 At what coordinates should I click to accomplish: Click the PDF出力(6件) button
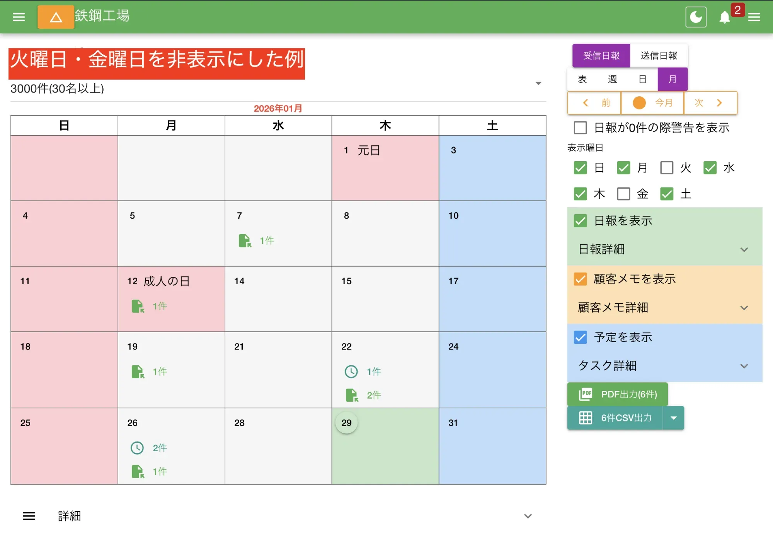coord(618,394)
